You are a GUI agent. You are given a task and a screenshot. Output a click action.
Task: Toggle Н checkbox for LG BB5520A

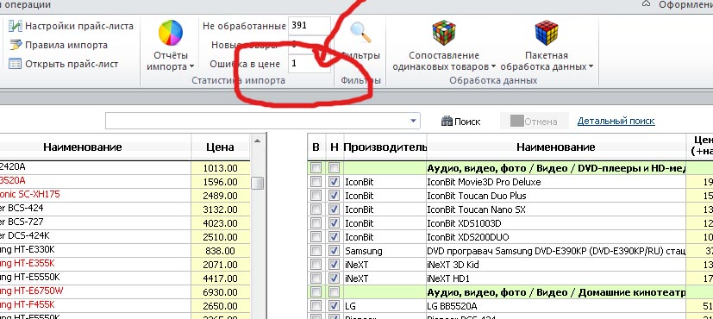(x=335, y=306)
